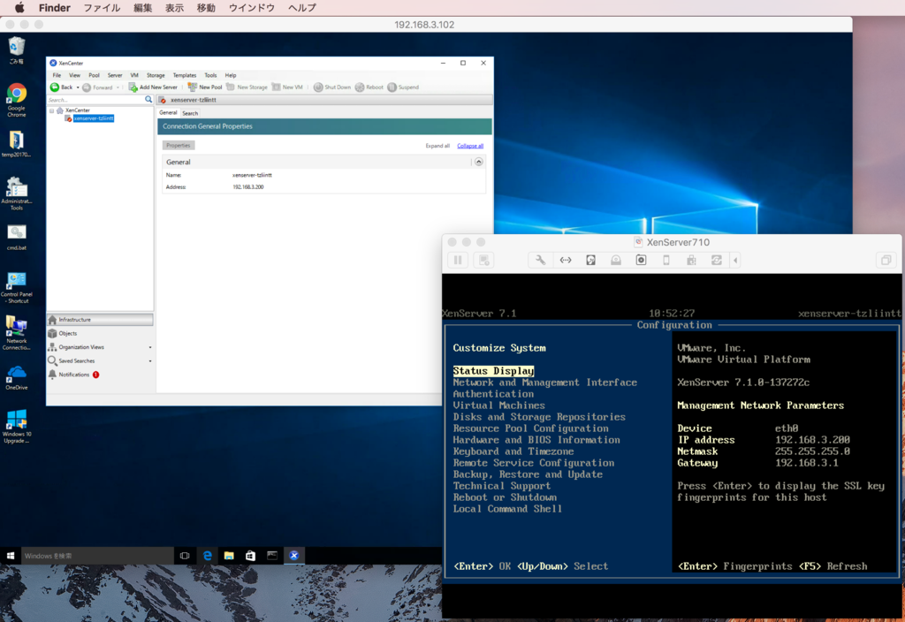Open File Explorer from the taskbar
The height and width of the screenshot is (622, 905).
click(229, 556)
